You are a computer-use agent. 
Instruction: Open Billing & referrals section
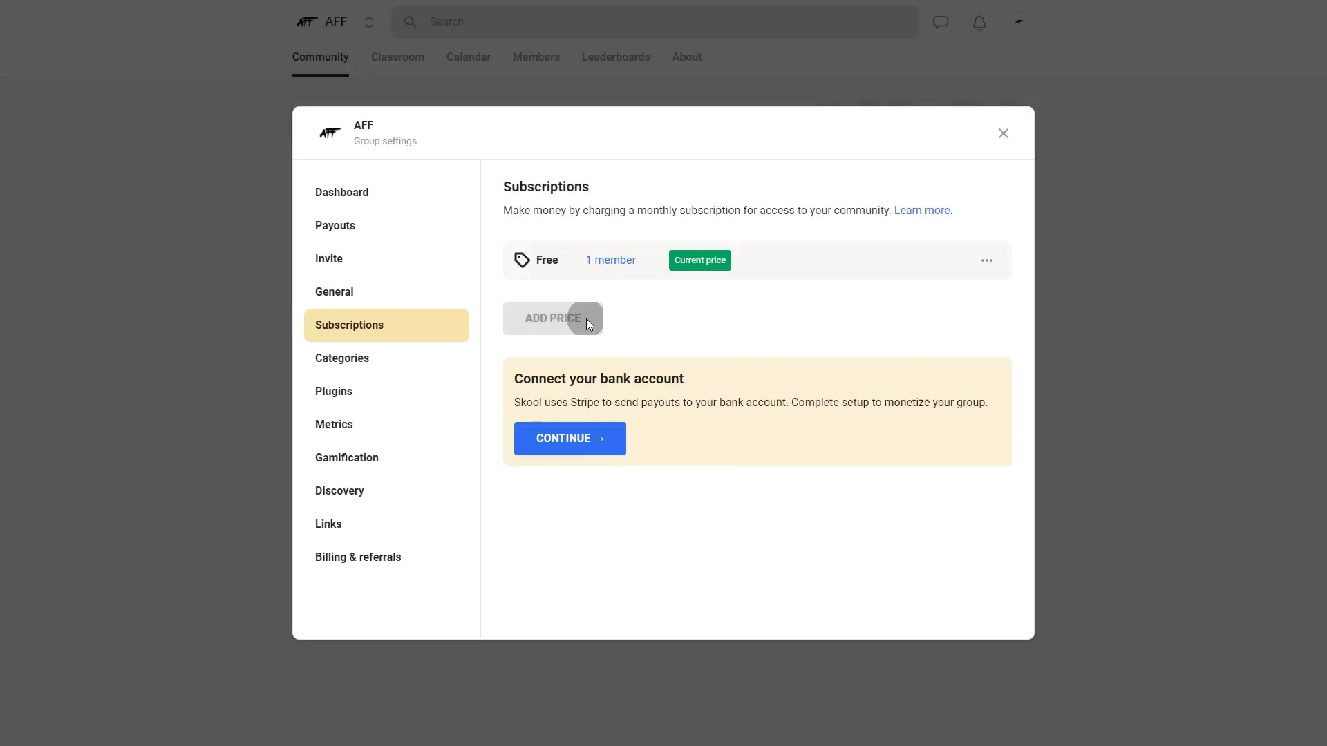[x=386, y=557]
